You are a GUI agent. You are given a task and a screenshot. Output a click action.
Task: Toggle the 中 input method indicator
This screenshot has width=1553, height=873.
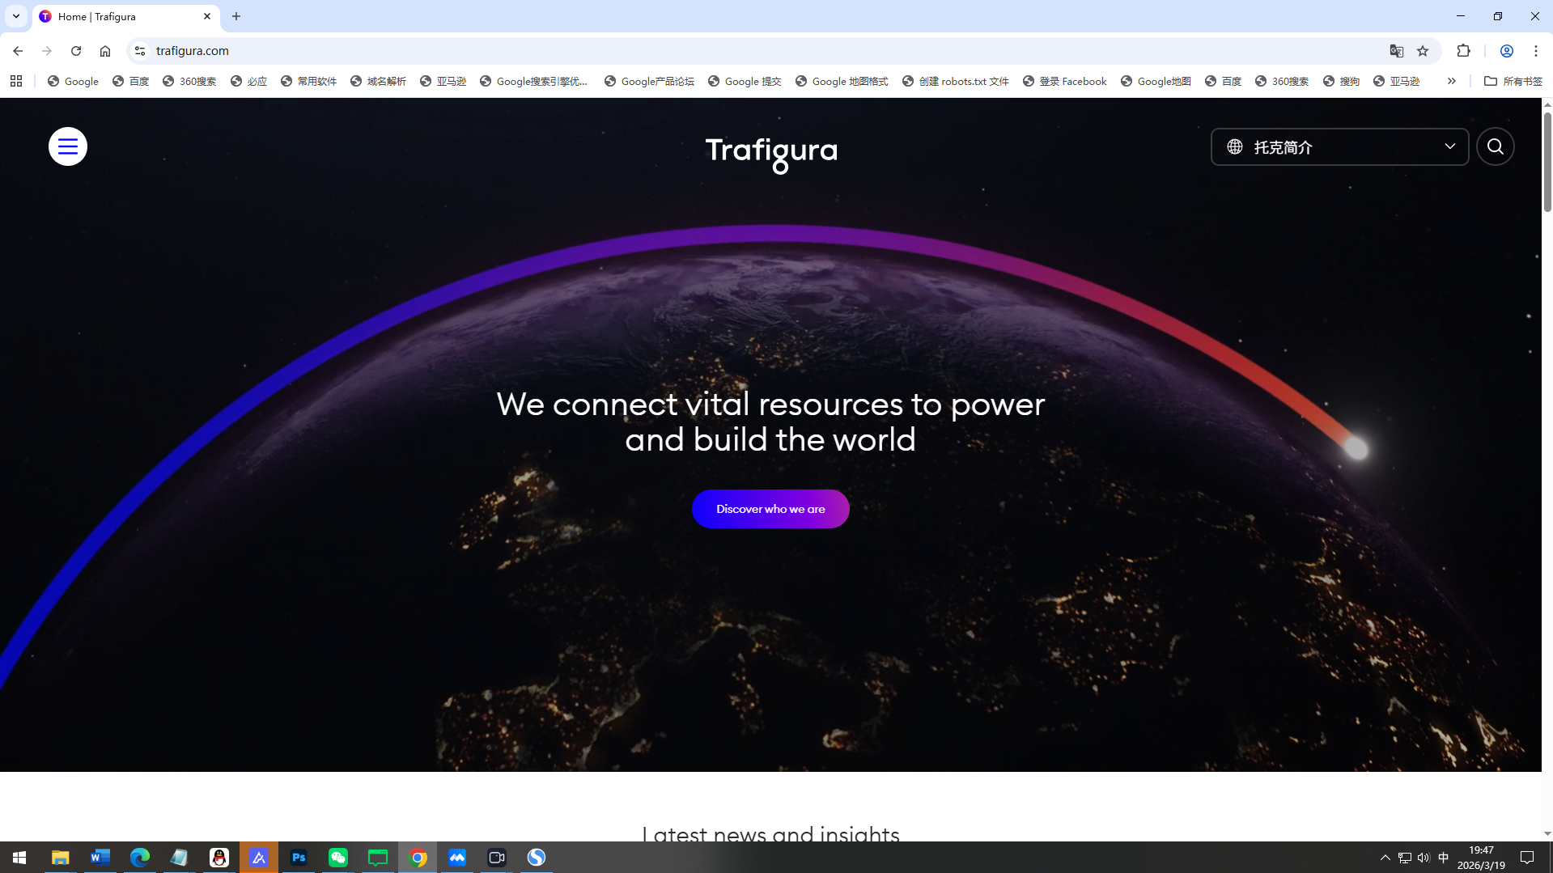(x=1443, y=858)
